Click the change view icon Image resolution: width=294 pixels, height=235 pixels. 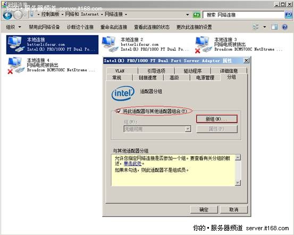256,27
